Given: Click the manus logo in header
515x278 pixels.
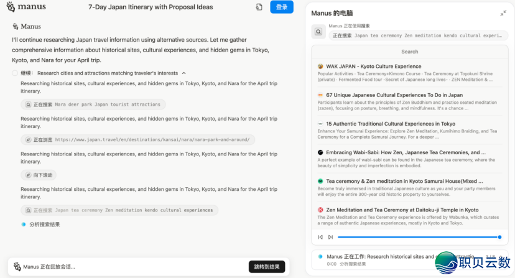Looking at the screenshot, I should 26,7.
